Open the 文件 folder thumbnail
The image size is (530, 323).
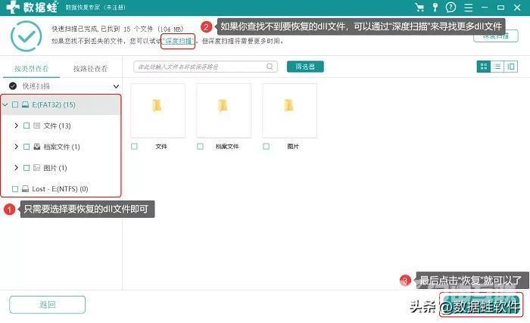[157, 110]
